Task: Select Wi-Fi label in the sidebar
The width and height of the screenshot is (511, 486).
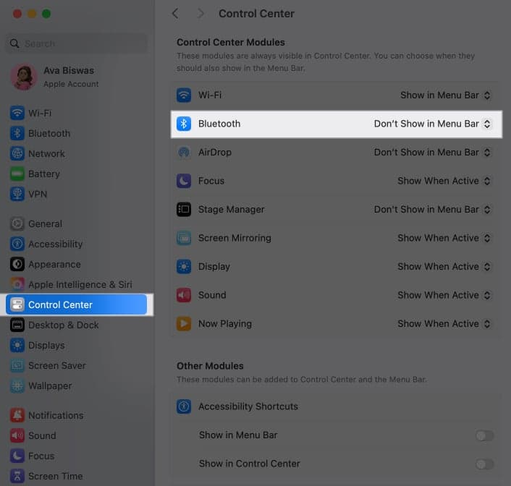Action: coord(40,113)
